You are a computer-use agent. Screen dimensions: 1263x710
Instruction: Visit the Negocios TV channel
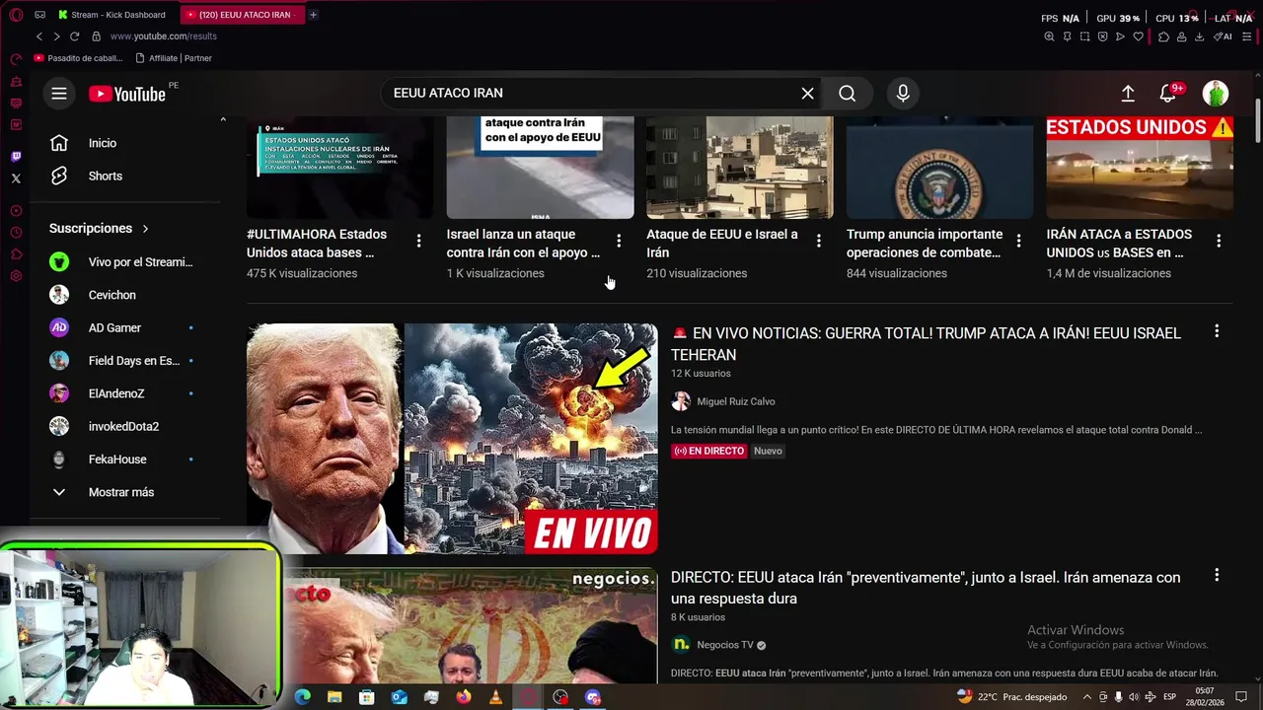(724, 645)
